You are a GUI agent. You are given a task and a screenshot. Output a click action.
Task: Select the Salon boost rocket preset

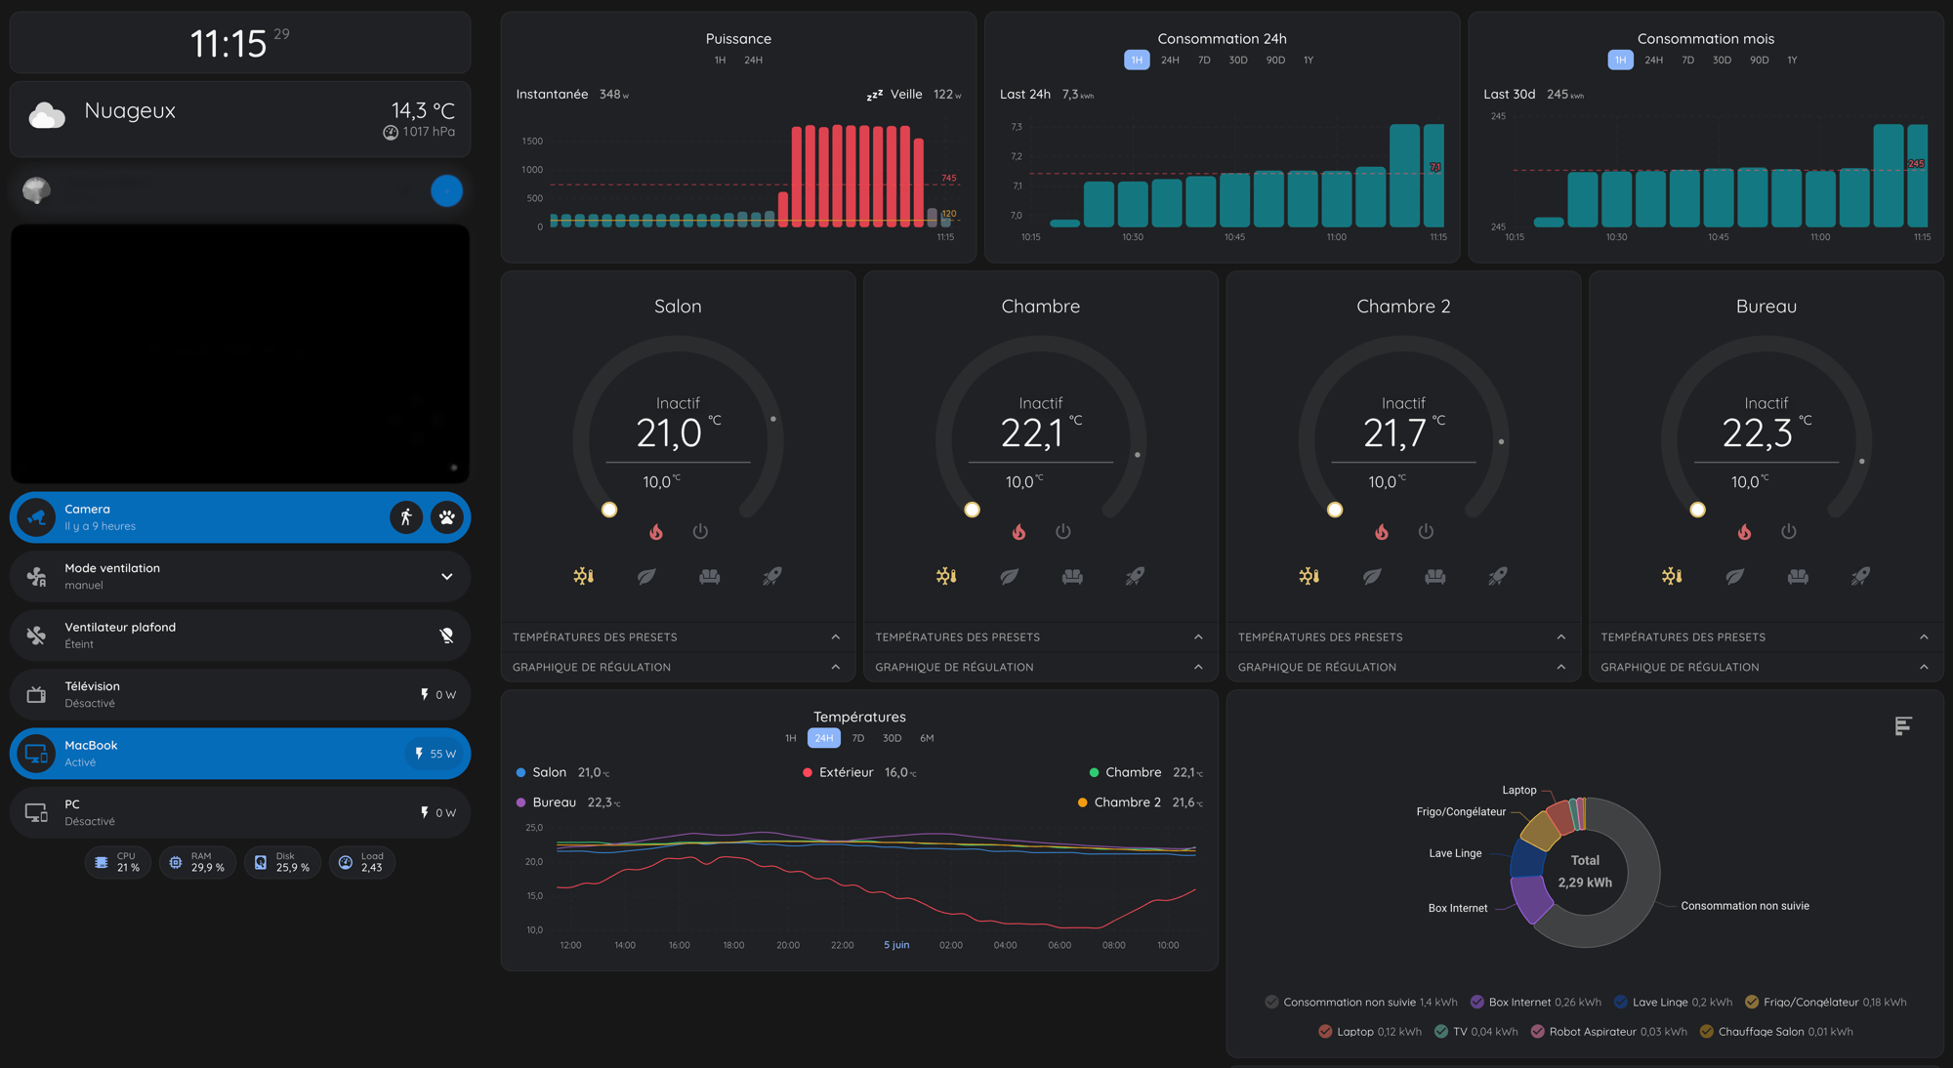(x=772, y=576)
